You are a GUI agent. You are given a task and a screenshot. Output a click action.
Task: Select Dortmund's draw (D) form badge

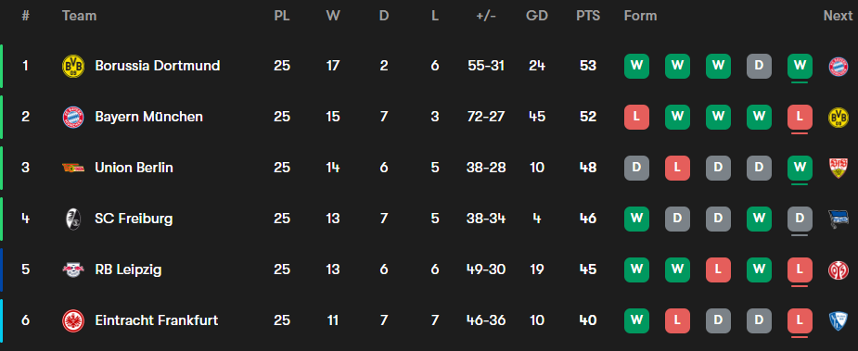coord(759,66)
